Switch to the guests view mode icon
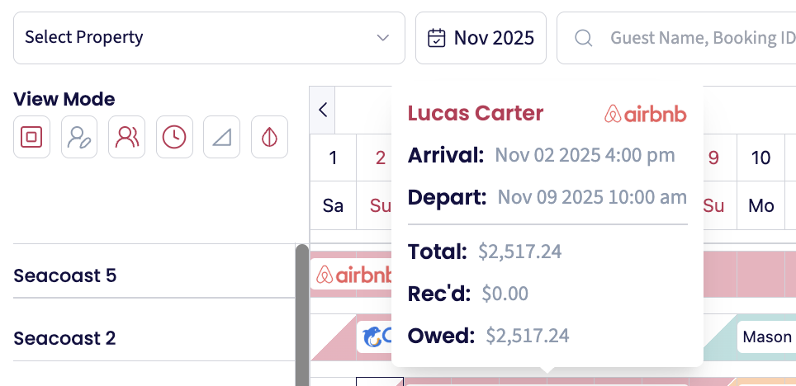Image resolution: width=796 pixels, height=386 pixels. 126,137
